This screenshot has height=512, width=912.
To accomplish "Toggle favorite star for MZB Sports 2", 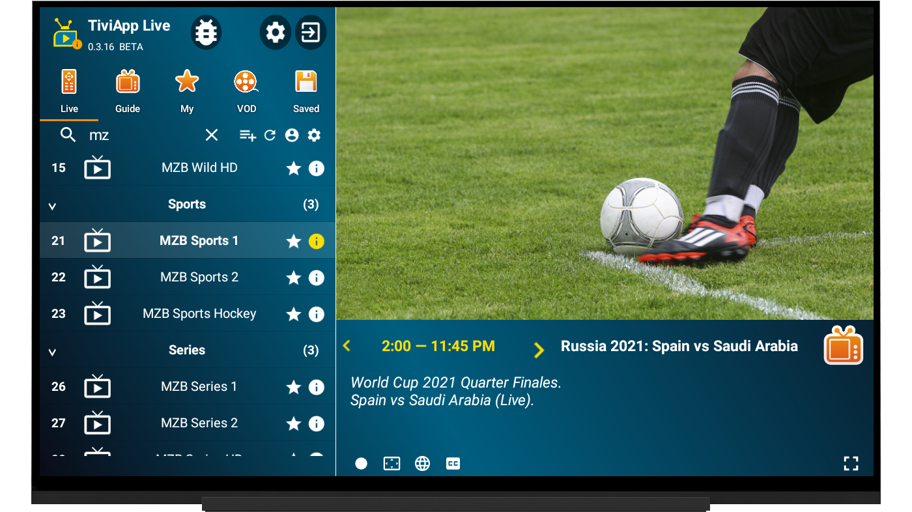I will click(x=294, y=278).
